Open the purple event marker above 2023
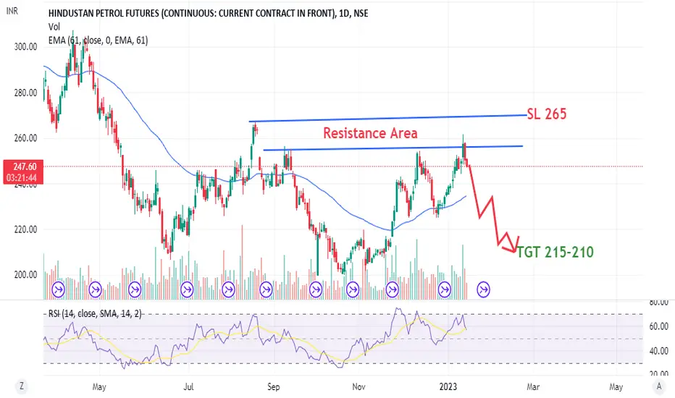Screen dimensions: 675x398 coord(444,289)
